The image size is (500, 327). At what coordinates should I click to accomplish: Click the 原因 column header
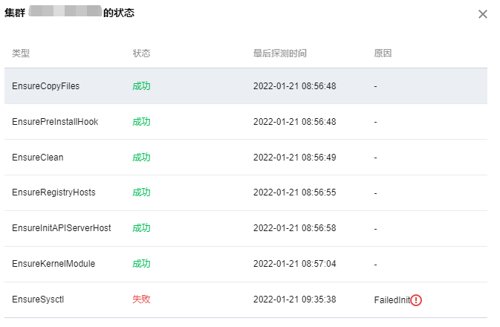383,54
